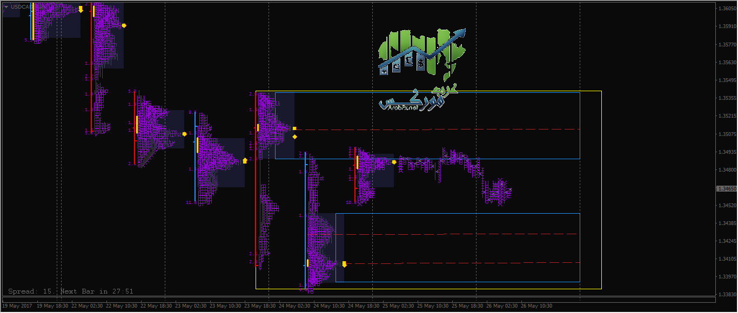
Task: Click the 1.36050 label on the price scale
Action: tap(726, 8)
